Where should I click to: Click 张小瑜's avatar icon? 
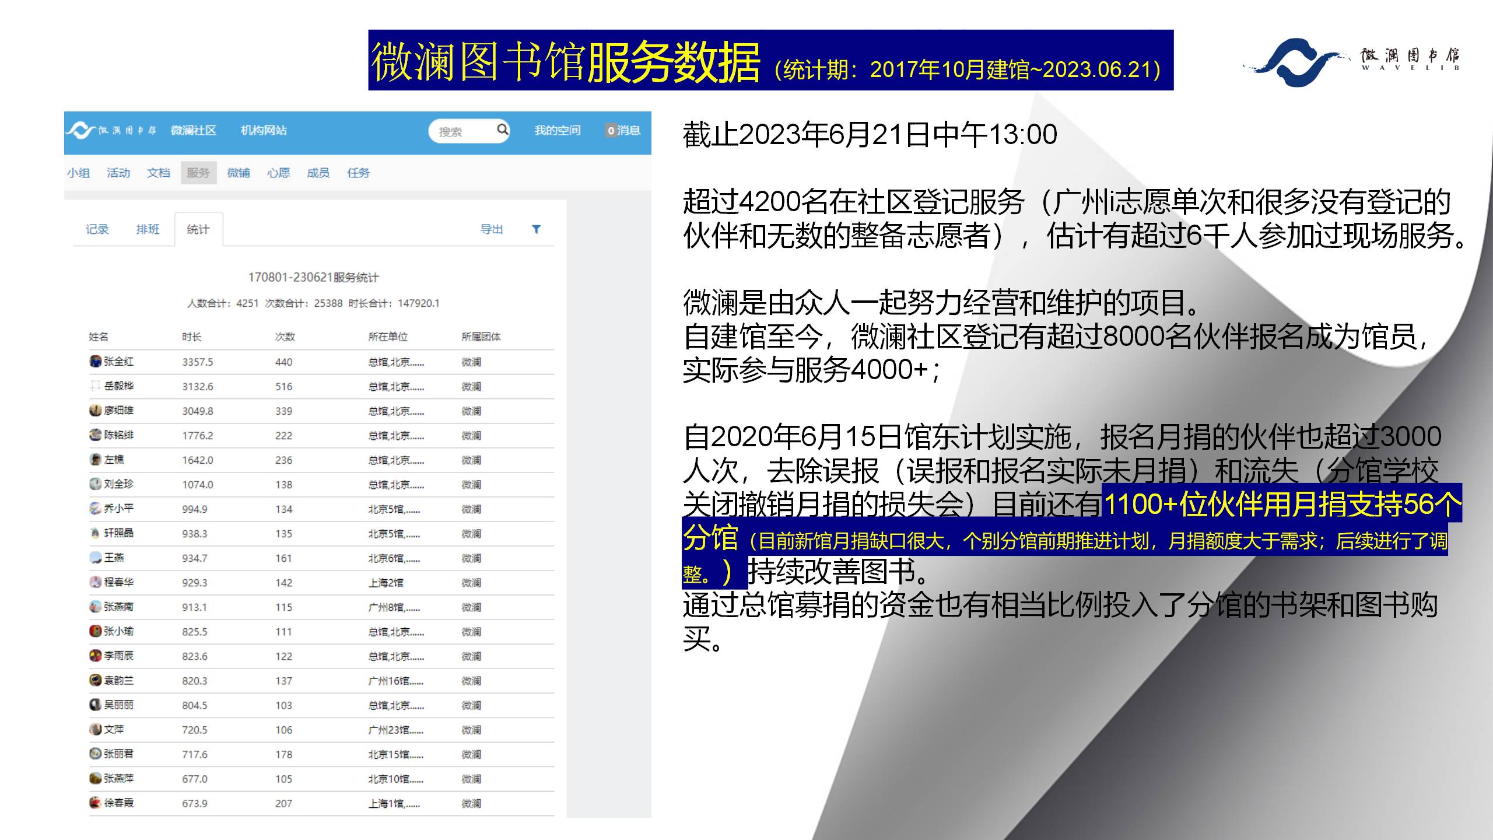(x=95, y=631)
